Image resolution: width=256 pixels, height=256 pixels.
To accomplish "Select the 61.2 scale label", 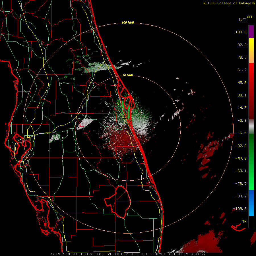I will 242,70.
